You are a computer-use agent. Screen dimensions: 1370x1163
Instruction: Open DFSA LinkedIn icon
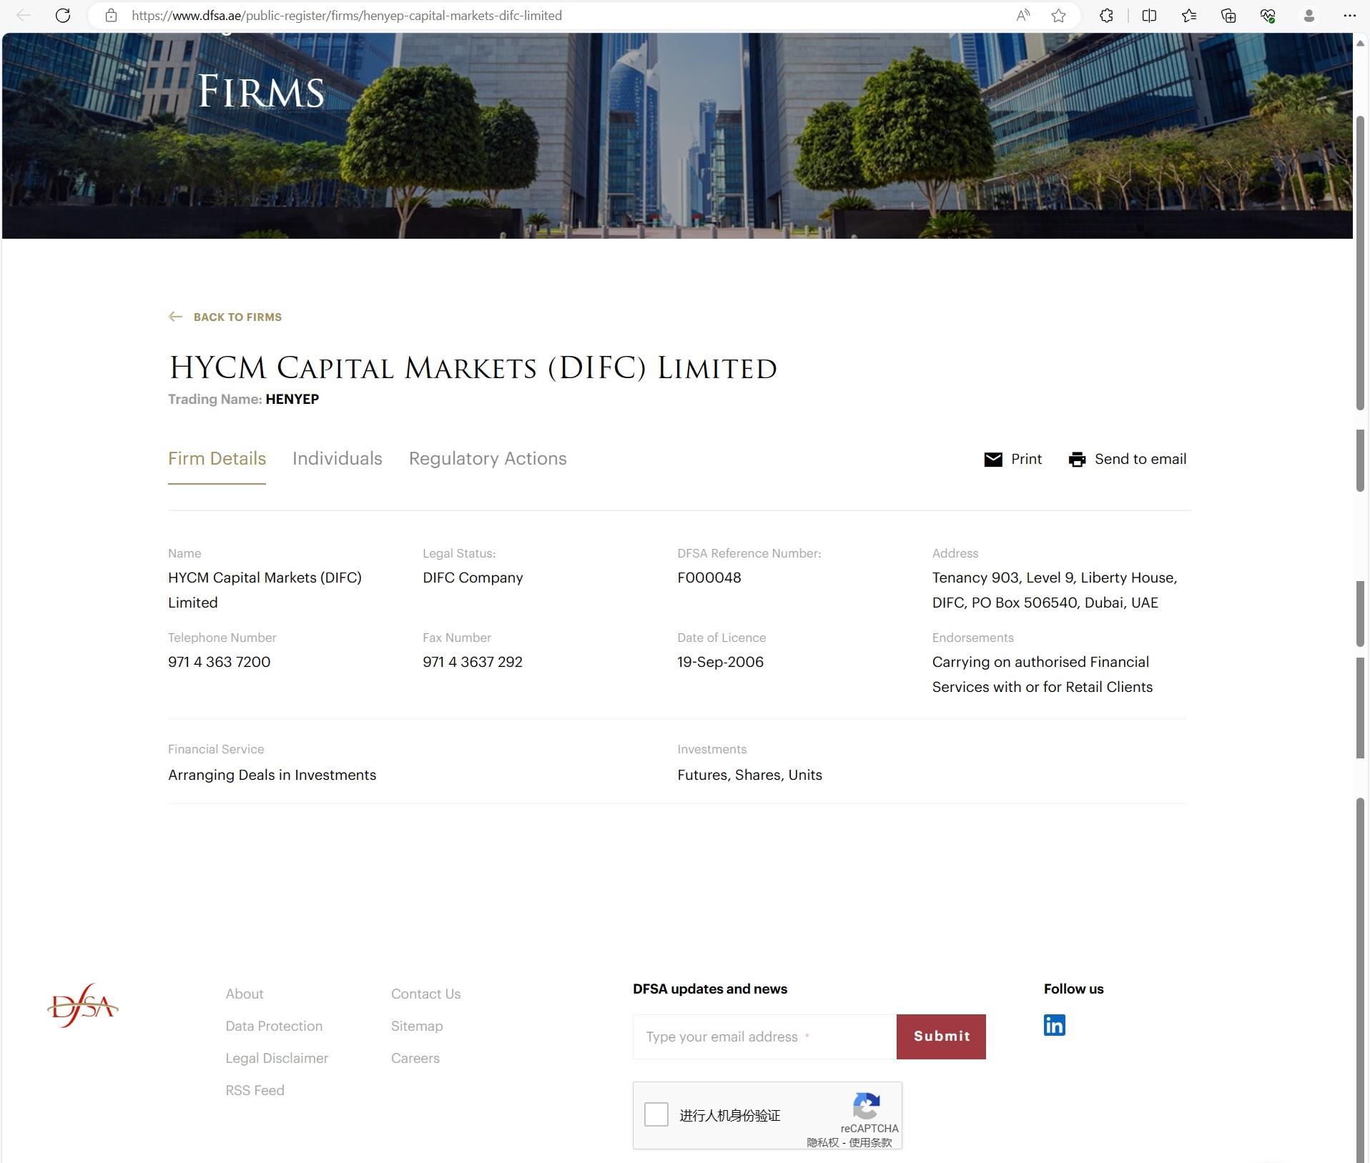[x=1054, y=1025]
